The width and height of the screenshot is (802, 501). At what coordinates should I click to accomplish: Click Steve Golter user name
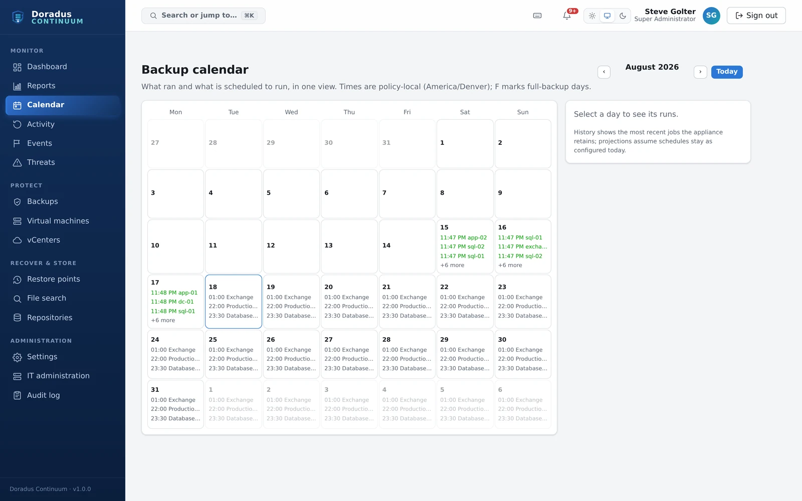pyautogui.click(x=670, y=12)
